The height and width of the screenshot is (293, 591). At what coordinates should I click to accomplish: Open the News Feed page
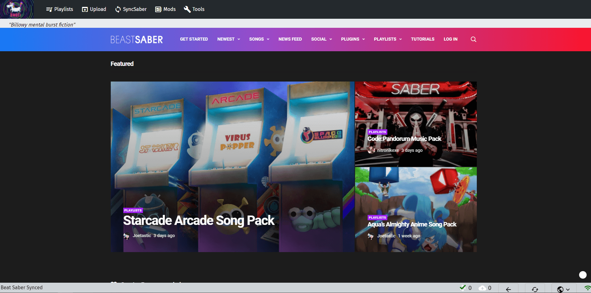tap(290, 39)
